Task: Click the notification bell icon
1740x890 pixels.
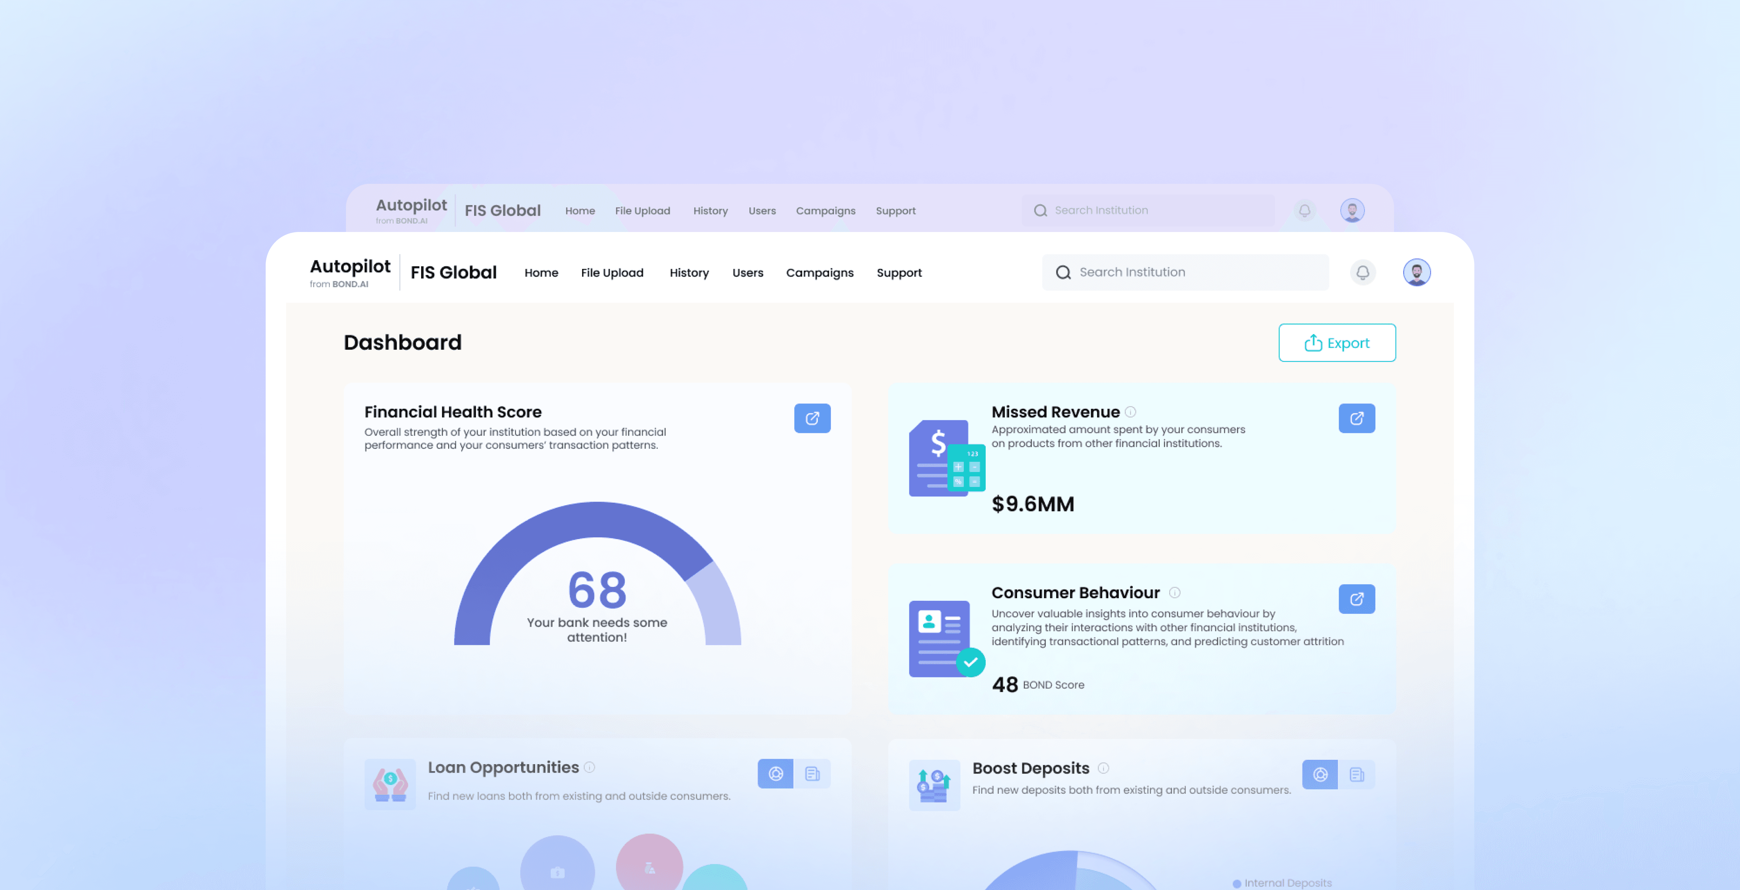Action: click(1362, 272)
